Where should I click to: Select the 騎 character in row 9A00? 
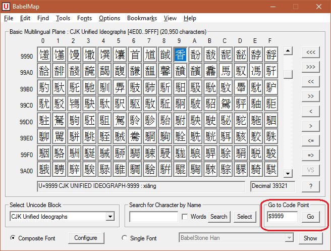[x=256, y=169]
